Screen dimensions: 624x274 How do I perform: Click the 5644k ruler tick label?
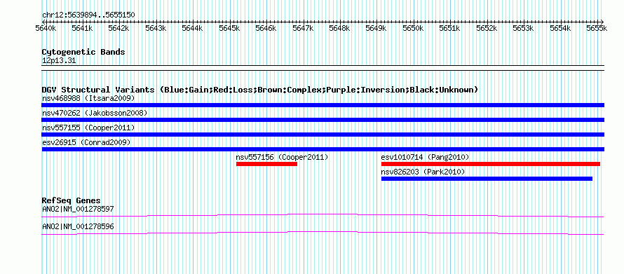[193, 28]
